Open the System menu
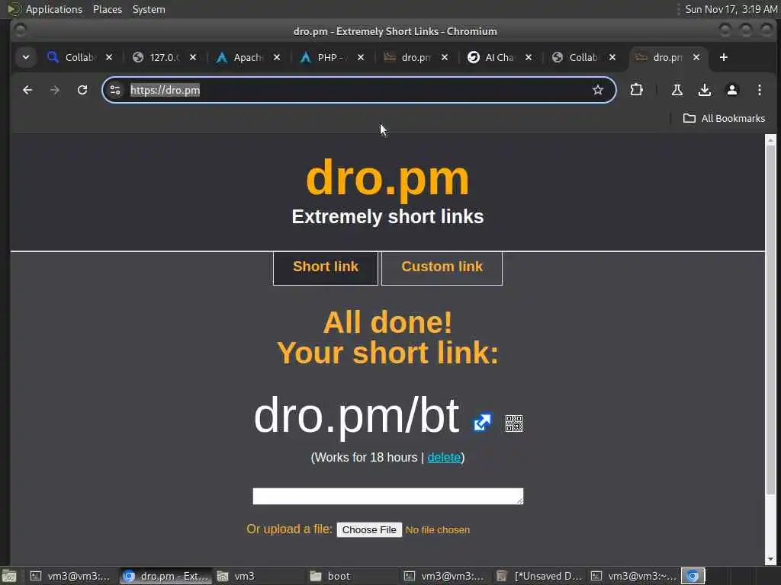Viewport: 781px width, 585px height. [x=149, y=9]
